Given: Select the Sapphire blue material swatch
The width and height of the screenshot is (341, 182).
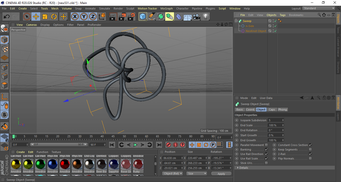Looking at the screenshot, I should [x=113, y=164].
